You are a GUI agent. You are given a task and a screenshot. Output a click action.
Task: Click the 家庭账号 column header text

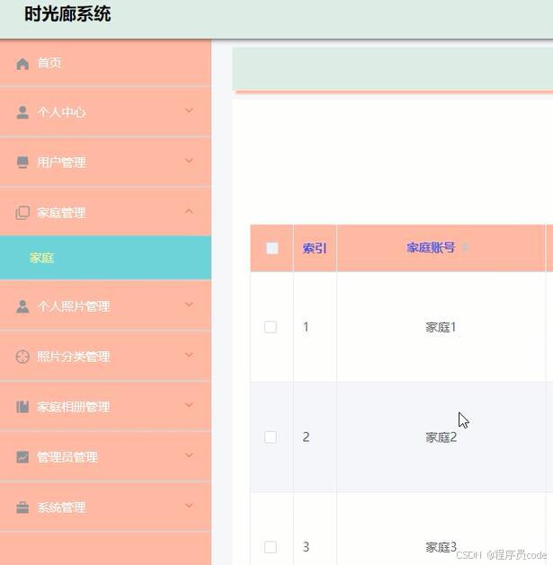click(x=431, y=248)
